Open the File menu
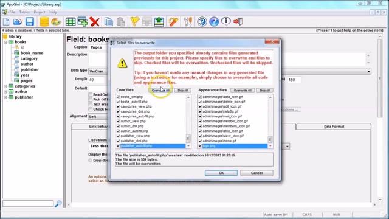 pos(12,12)
